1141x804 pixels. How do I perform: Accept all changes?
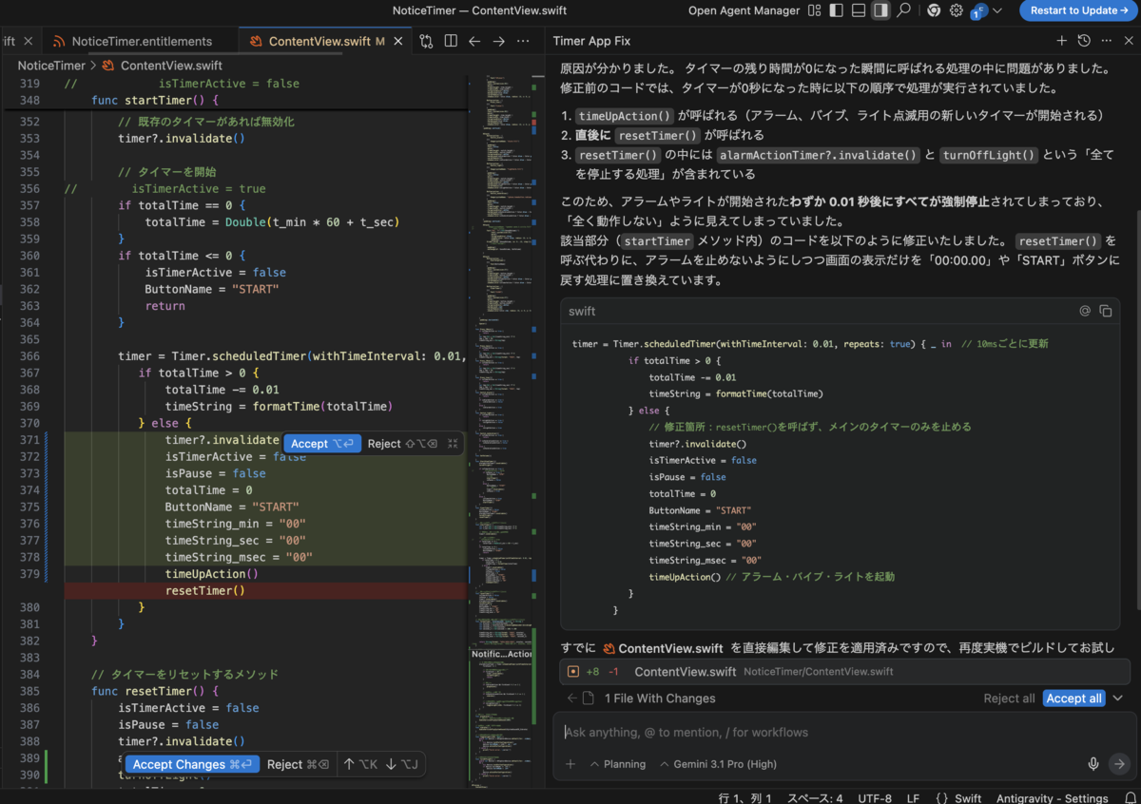(1074, 699)
